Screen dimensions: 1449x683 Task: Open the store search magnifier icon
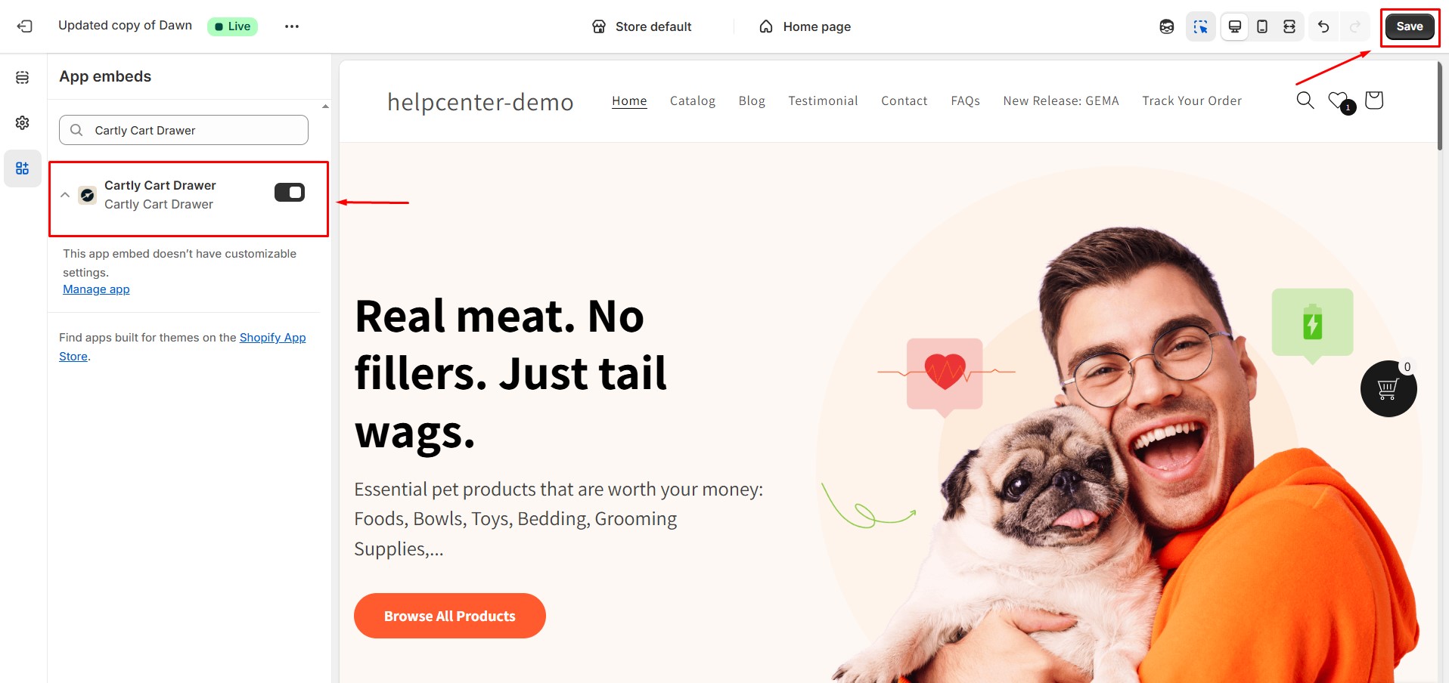coord(1305,100)
